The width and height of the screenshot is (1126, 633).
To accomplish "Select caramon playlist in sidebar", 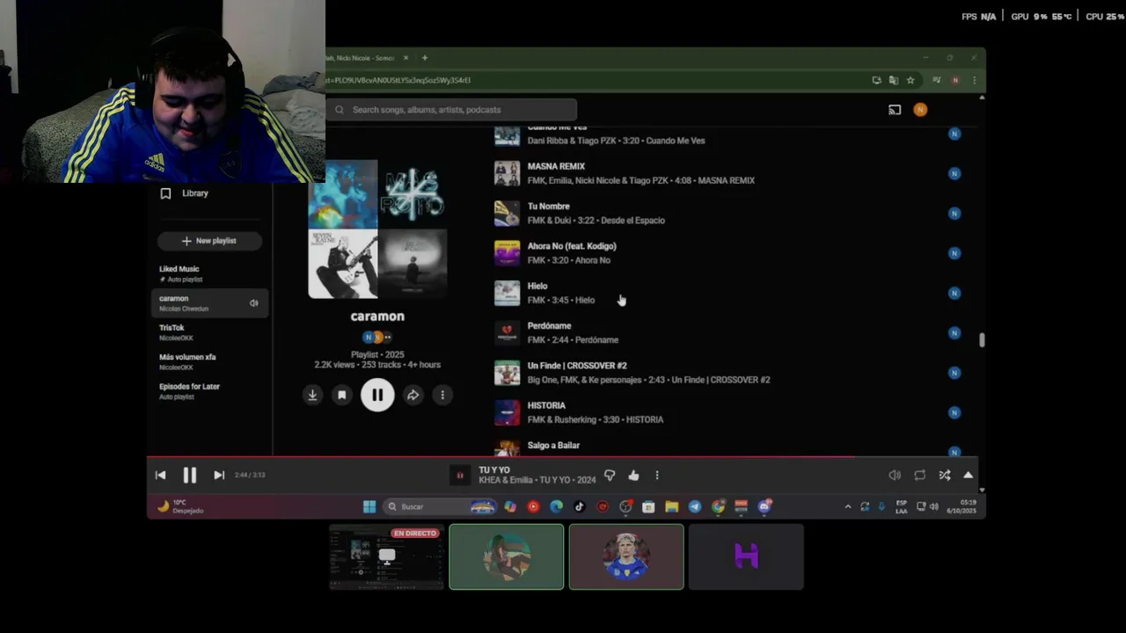I will pos(209,303).
